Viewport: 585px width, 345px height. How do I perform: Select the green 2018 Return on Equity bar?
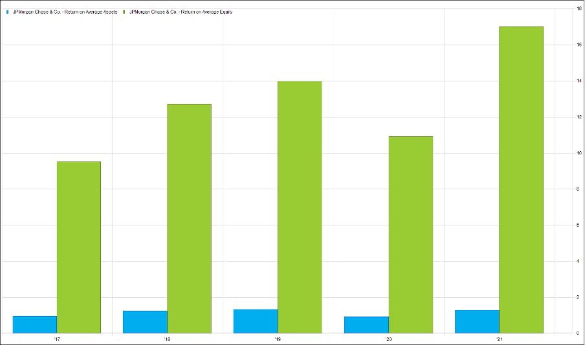coord(189,218)
